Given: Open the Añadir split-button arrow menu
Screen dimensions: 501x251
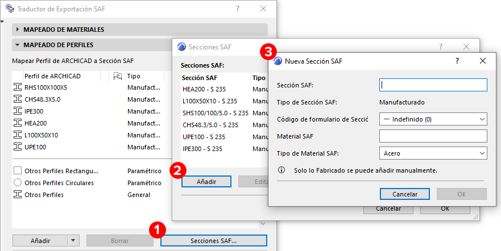Looking at the screenshot, I should coord(72,240).
